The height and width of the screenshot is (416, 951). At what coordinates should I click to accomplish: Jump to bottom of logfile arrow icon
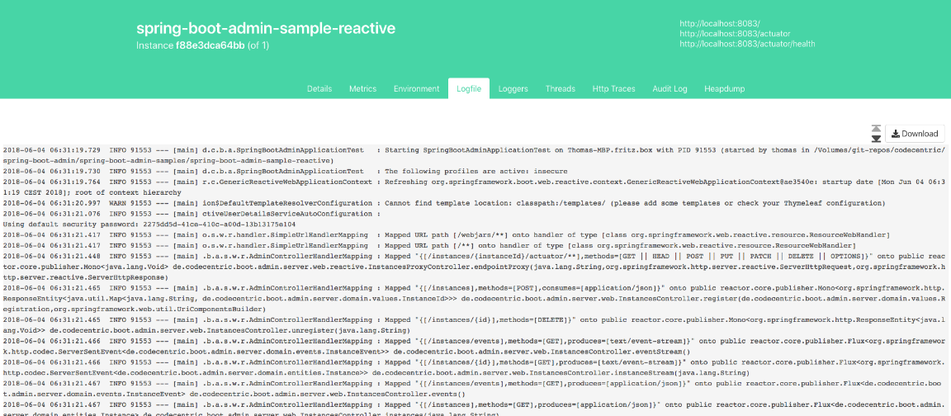[876, 139]
